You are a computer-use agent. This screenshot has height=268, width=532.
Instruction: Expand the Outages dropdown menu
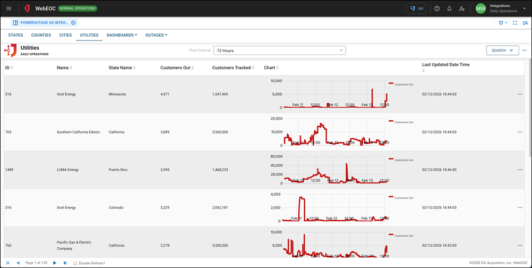click(x=156, y=35)
